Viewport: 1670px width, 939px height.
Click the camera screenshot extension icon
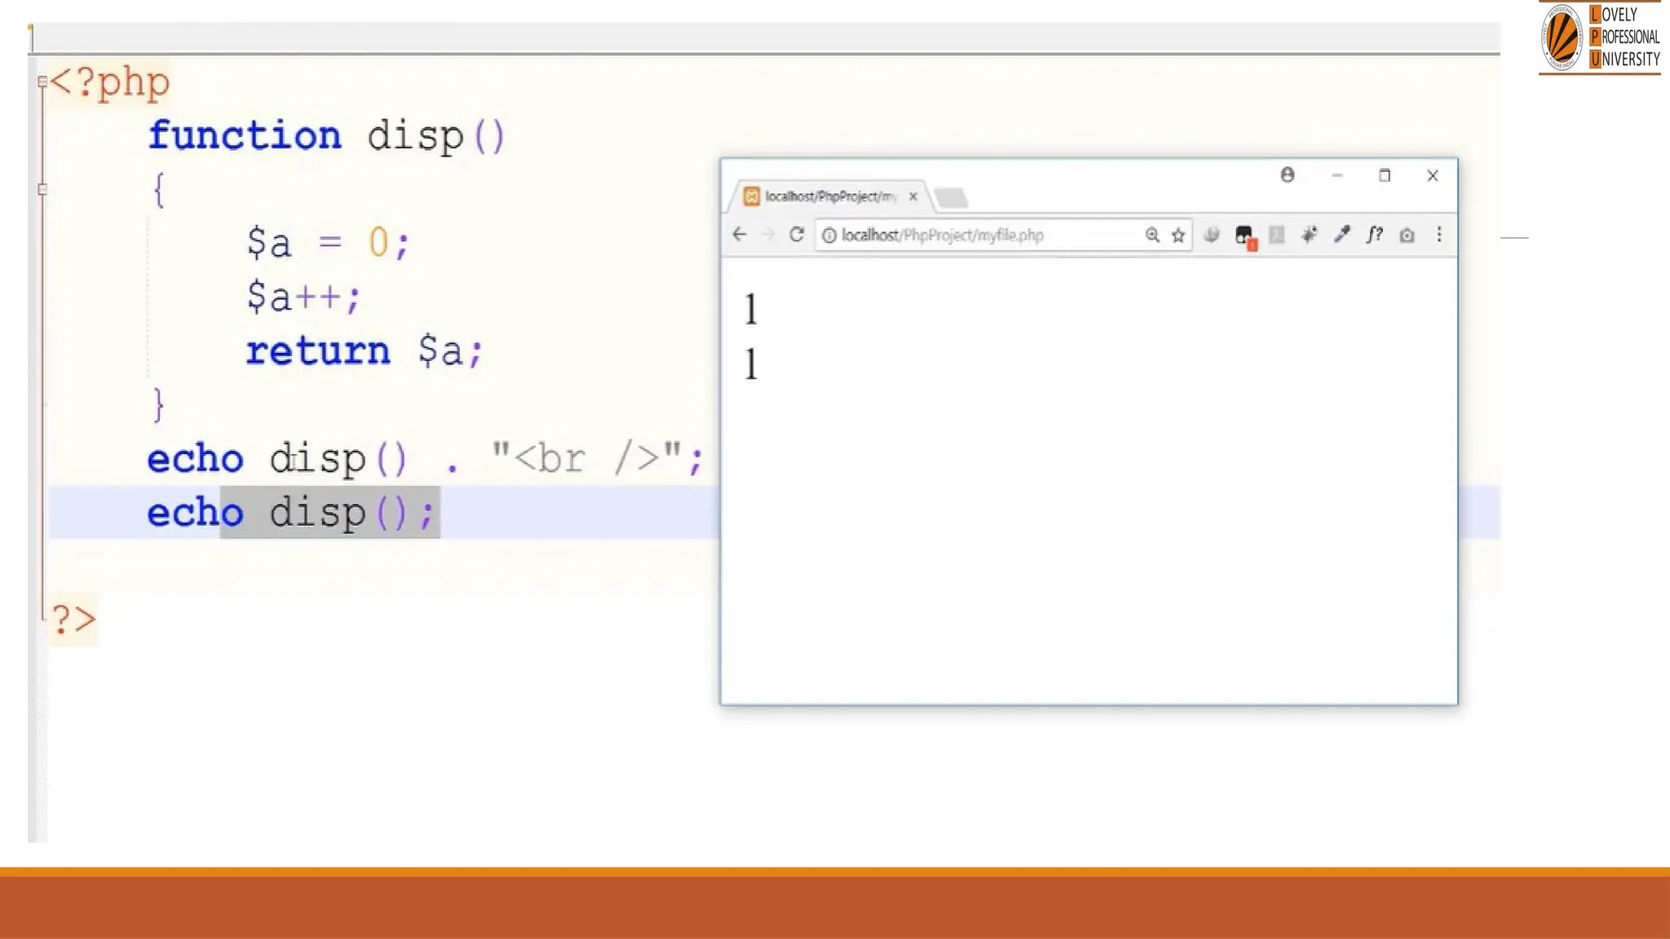tap(1407, 236)
